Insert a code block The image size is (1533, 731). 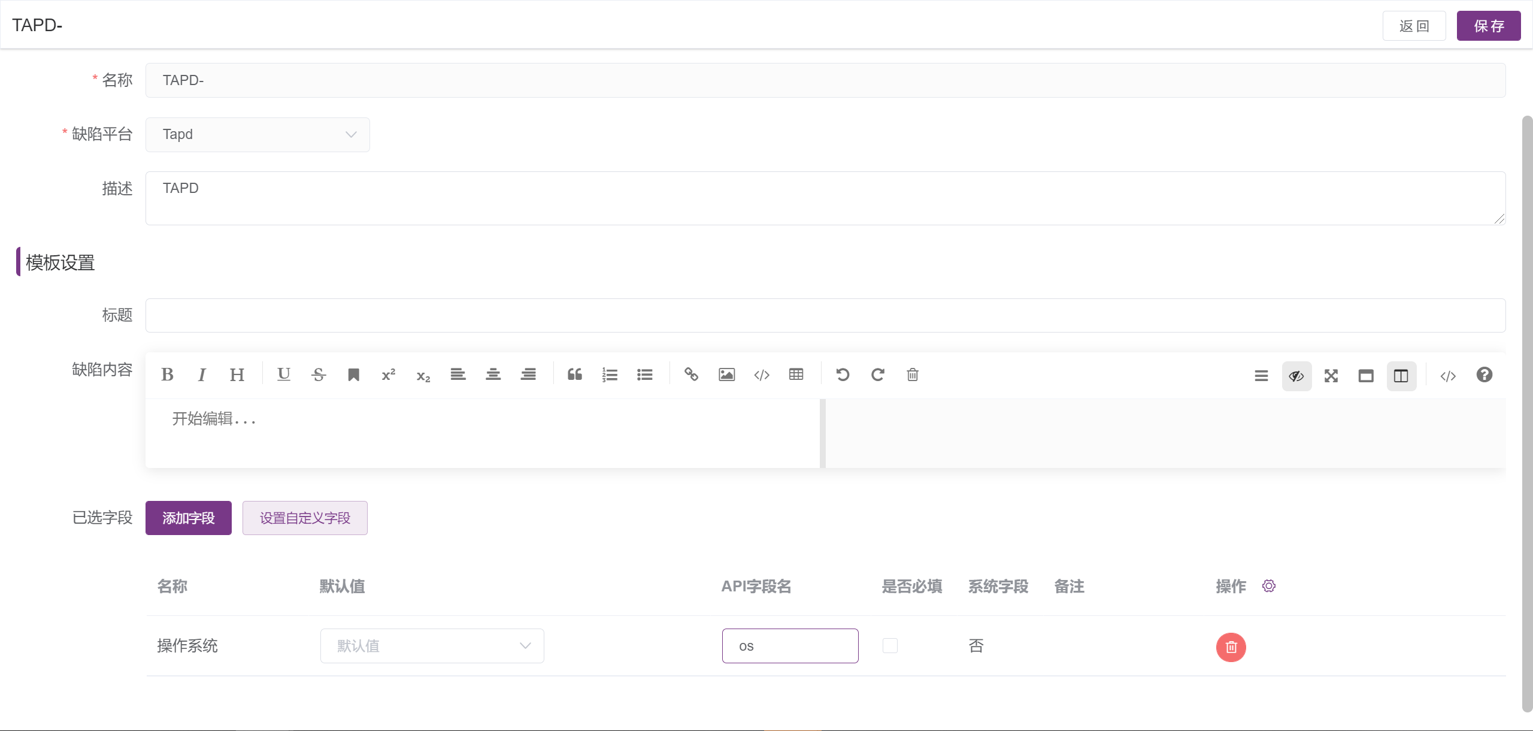762,375
